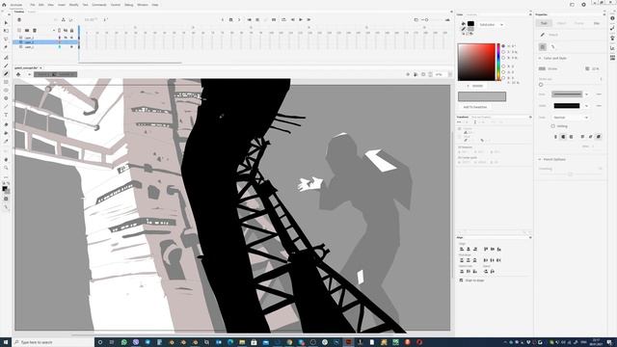617x347 pixels.
Task: Open the Properties panel options menu
Action: 604,14
